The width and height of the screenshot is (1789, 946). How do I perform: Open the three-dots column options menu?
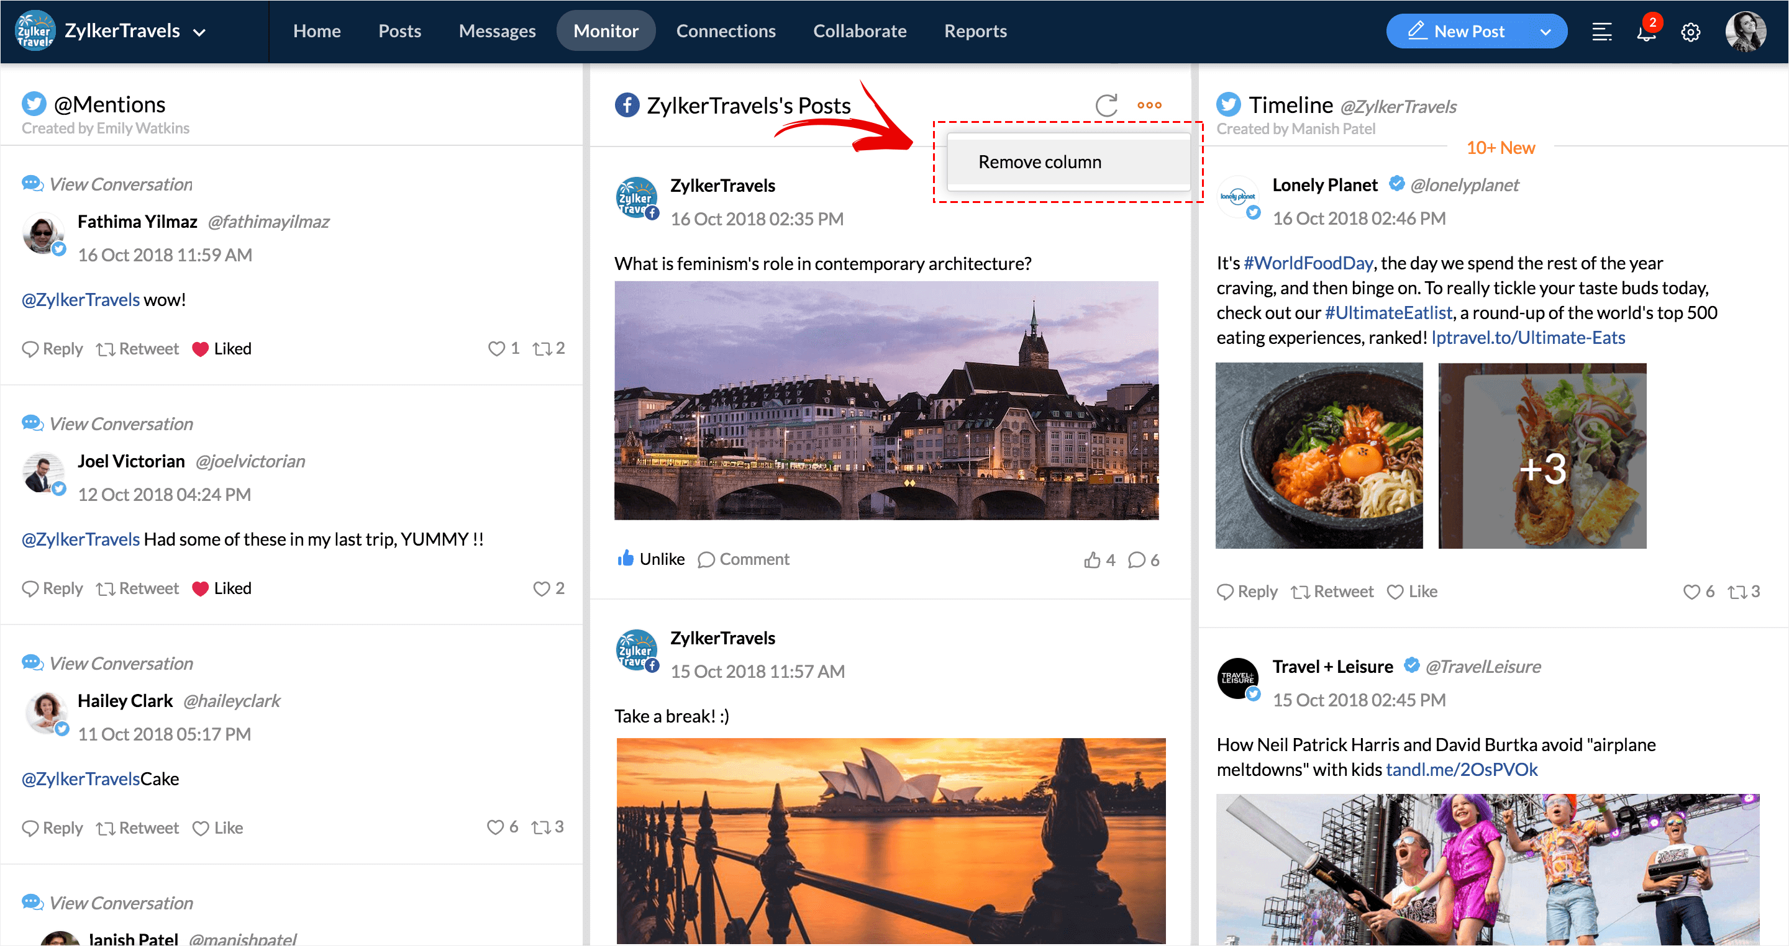click(x=1149, y=106)
